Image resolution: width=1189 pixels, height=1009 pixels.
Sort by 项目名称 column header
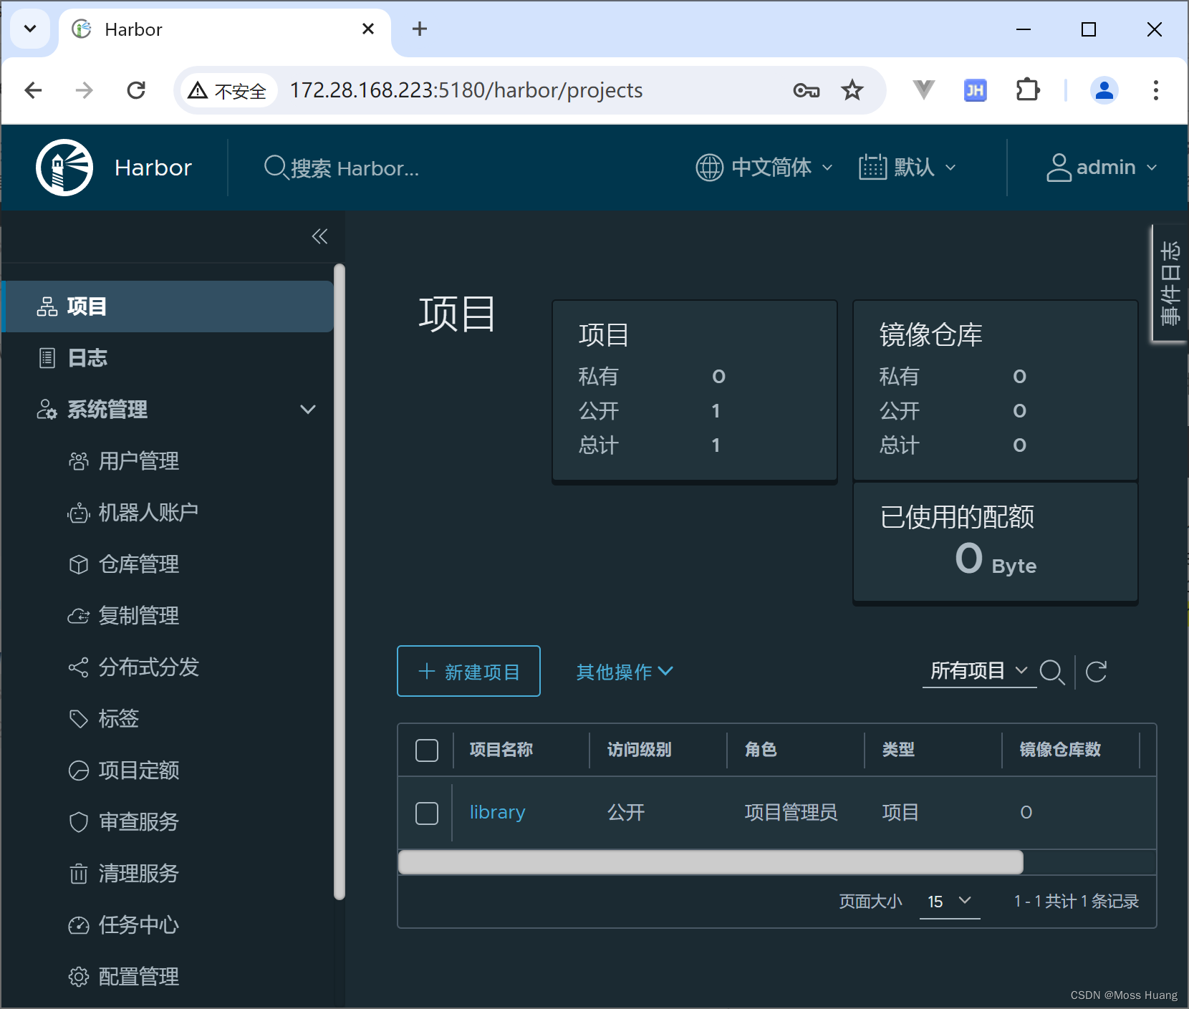coord(501,750)
